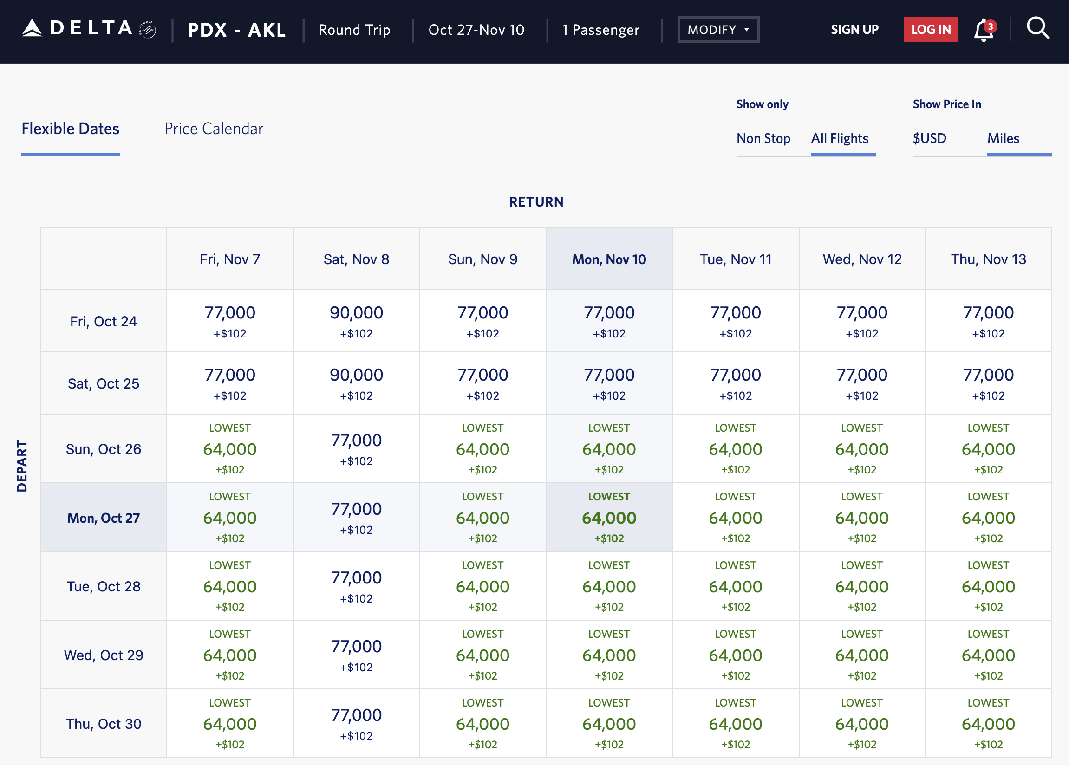Expand the MODIFY dropdown
The image size is (1069, 765).
(717, 30)
